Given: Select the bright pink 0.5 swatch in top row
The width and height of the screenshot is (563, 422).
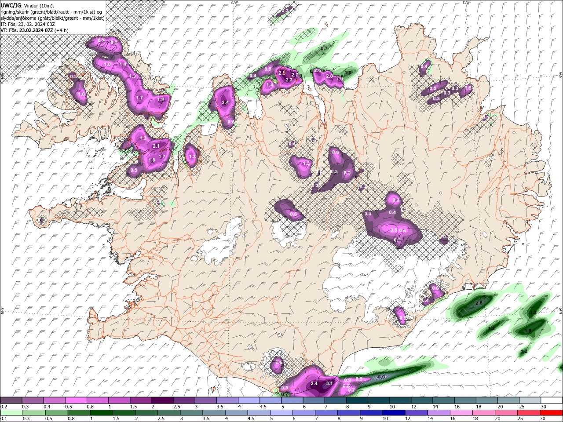Looking at the screenshot, I should tap(76, 400).
